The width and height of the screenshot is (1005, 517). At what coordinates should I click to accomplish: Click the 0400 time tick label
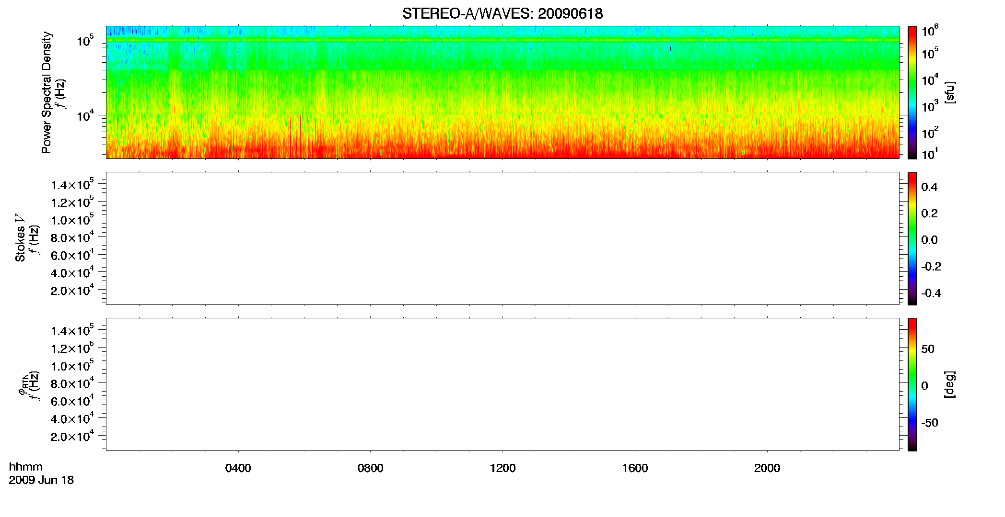238,468
